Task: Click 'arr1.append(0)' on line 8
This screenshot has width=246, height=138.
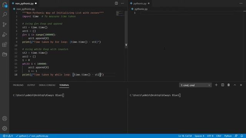Action: tap(38, 38)
